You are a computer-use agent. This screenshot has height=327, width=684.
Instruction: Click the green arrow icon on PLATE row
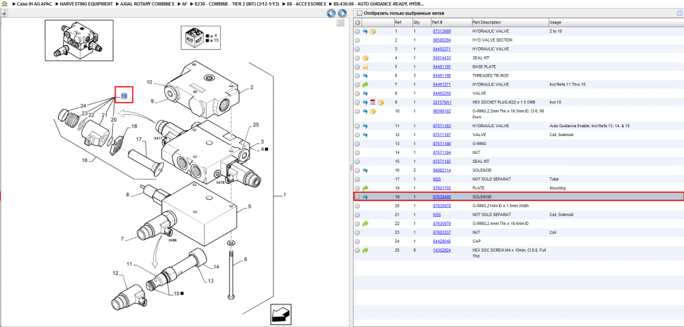click(365, 188)
